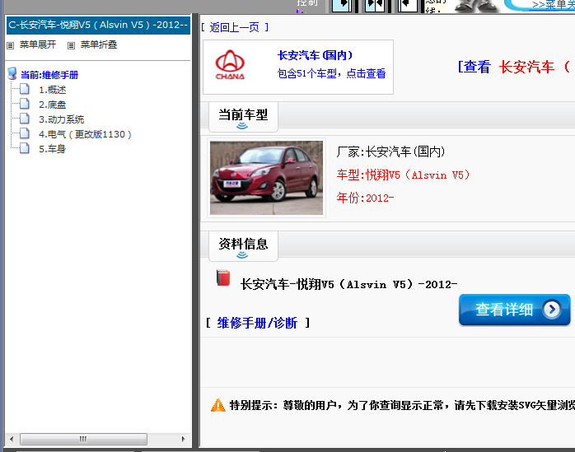Select the 当前:维修手册 root node
575x452 pixels.
coord(49,75)
